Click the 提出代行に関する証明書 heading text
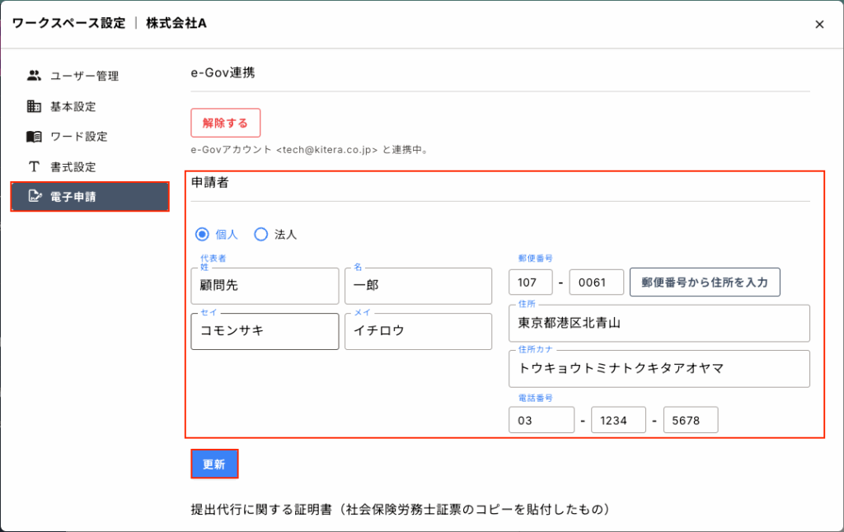The image size is (844, 532). pos(401,510)
